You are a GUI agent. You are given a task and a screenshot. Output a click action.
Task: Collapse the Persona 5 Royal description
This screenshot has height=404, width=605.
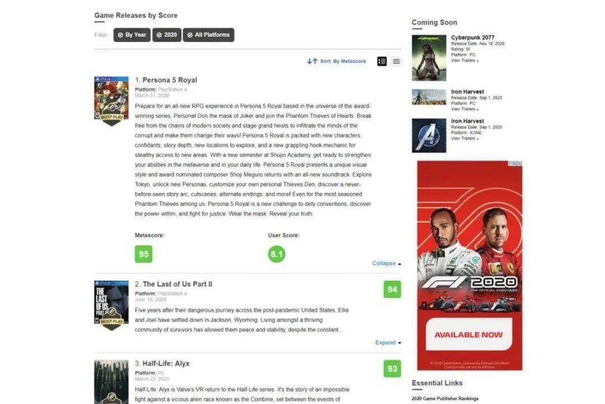387,264
